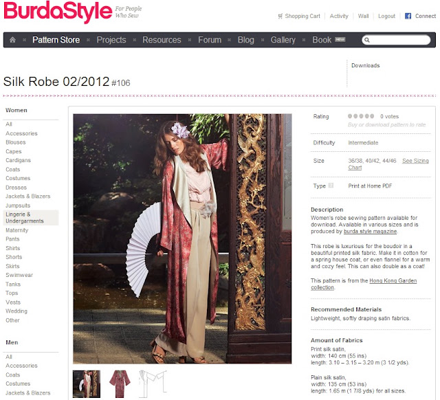The height and width of the screenshot is (400, 440).
Task: Browse Skirts category
Action: coord(12,266)
